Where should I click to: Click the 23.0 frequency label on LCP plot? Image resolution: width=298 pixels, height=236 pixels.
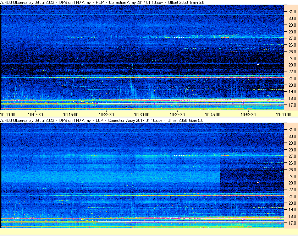point(292,183)
